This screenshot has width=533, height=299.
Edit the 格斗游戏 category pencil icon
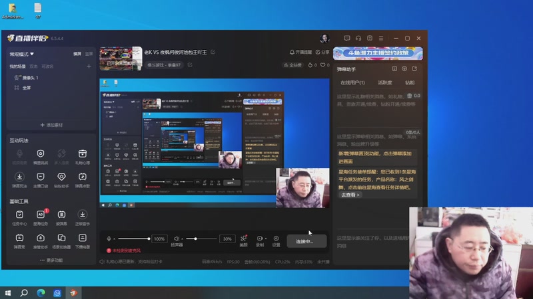190,64
